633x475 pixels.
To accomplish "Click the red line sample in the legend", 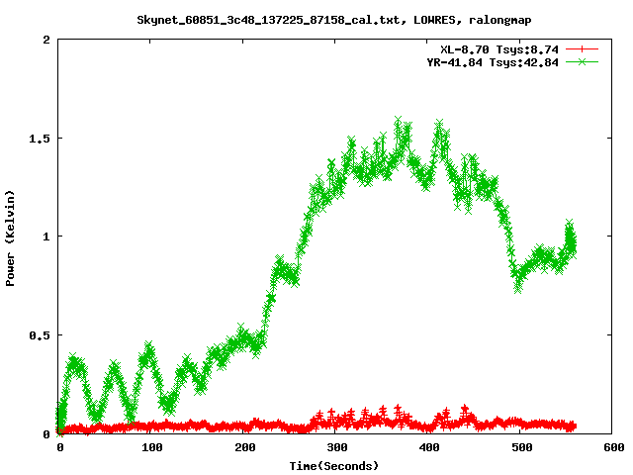I will tap(582, 49).
